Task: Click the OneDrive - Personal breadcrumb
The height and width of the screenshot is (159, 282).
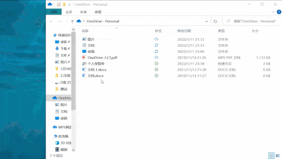Action: tap(103, 21)
